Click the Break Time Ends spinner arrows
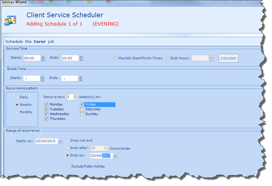 pyautogui.click(x=80, y=78)
